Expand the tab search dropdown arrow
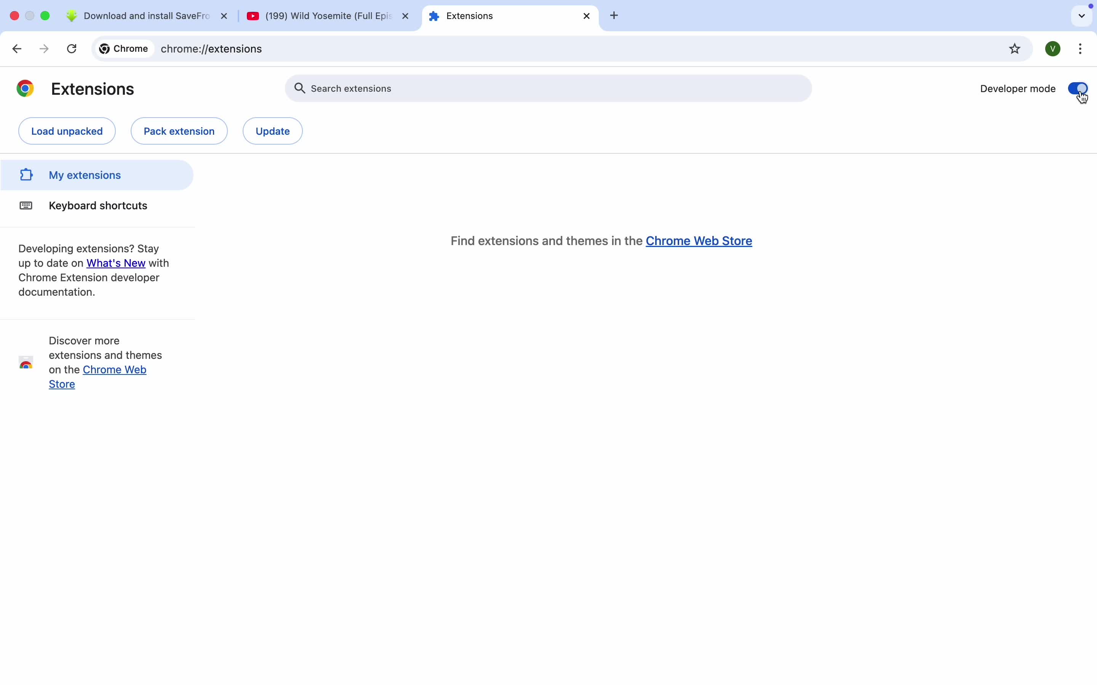 (x=1082, y=16)
